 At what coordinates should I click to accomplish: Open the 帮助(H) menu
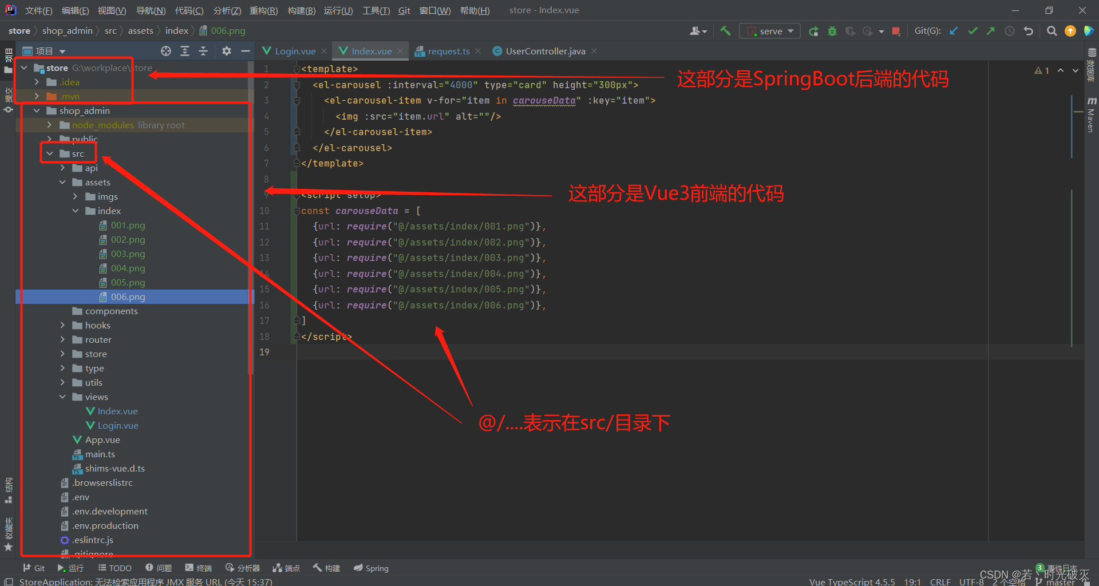coord(475,10)
